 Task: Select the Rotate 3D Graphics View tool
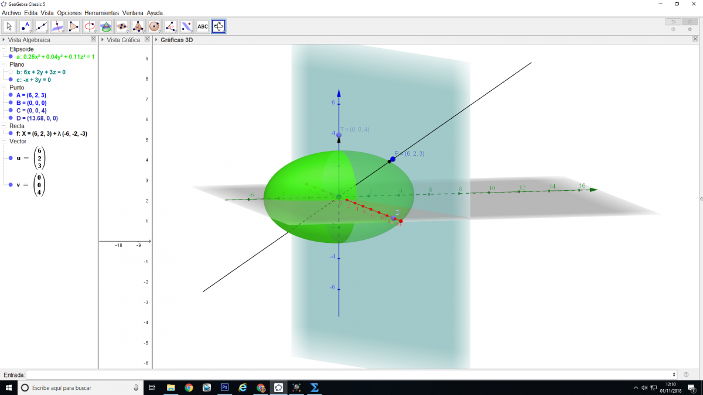click(219, 26)
